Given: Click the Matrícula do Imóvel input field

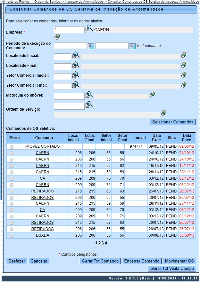Looking at the screenshot, I should [69, 96].
